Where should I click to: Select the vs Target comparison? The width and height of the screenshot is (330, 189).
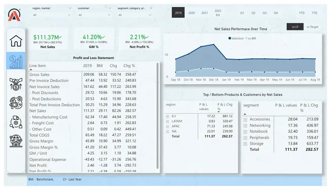coord(312,27)
